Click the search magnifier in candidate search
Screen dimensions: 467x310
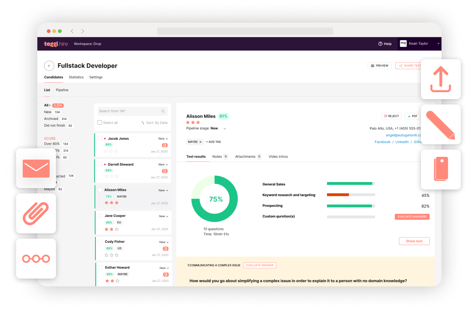163,111
